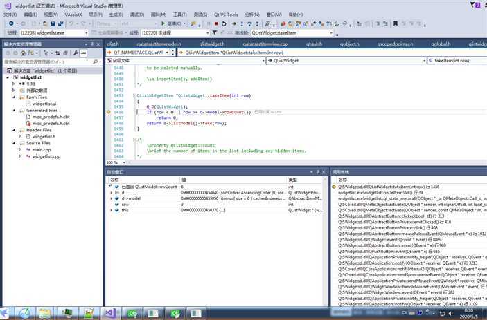Screen dimensions: 487x320
Task: Switch to the qobject.h tab
Action: 349,44
